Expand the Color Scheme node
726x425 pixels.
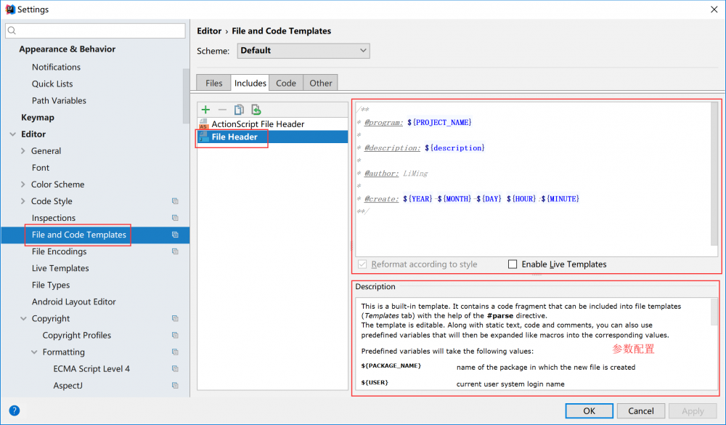pos(23,185)
